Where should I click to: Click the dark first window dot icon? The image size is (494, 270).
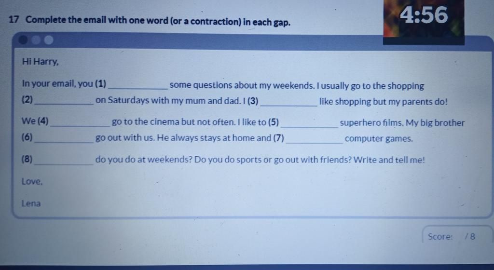pyautogui.click(x=23, y=40)
